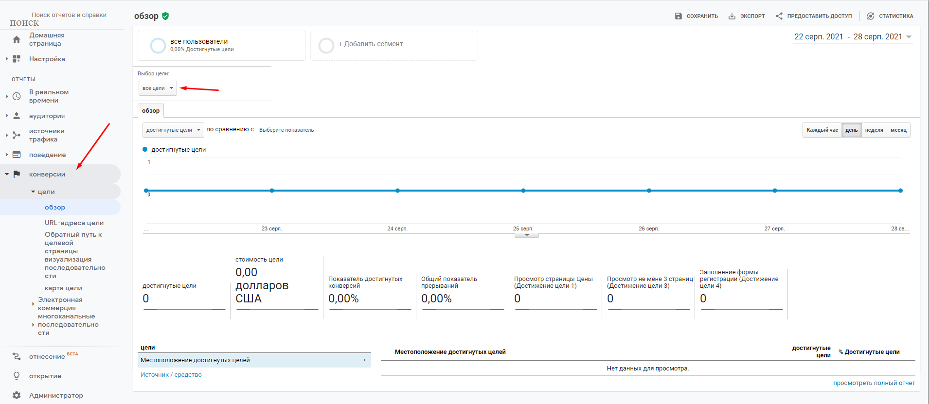This screenshot has height=404, width=929.
Task: Click the view full report link
Action: pyautogui.click(x=874, y=383)
